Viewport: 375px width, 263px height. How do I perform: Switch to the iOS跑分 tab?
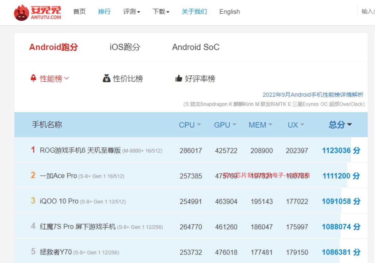[125, 47]
